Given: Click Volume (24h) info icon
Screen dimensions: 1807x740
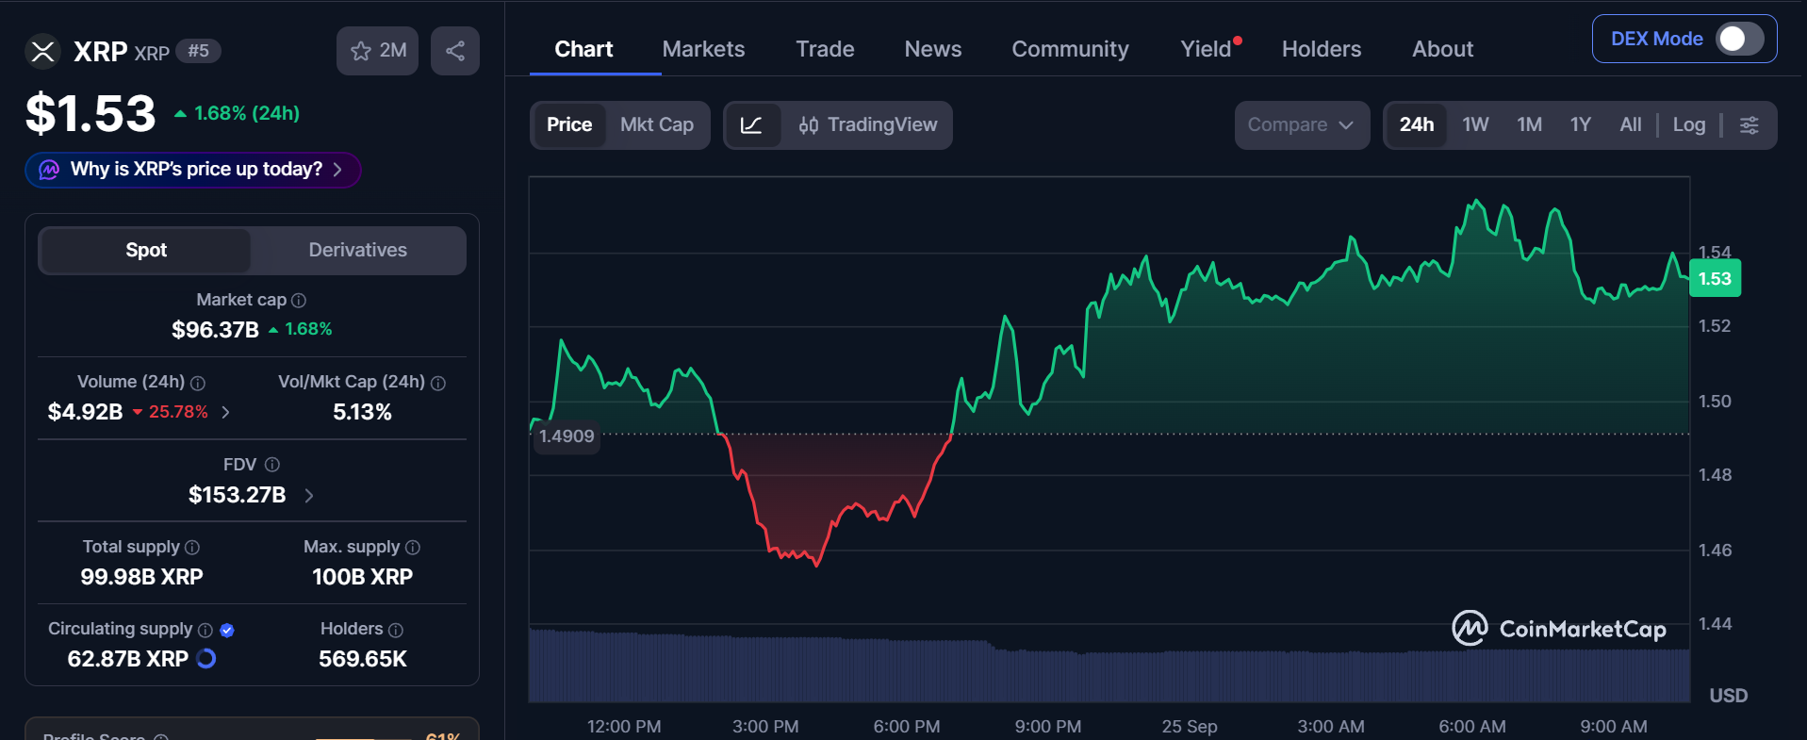Looking at the screenshot, I should click(x=198, y=383).
